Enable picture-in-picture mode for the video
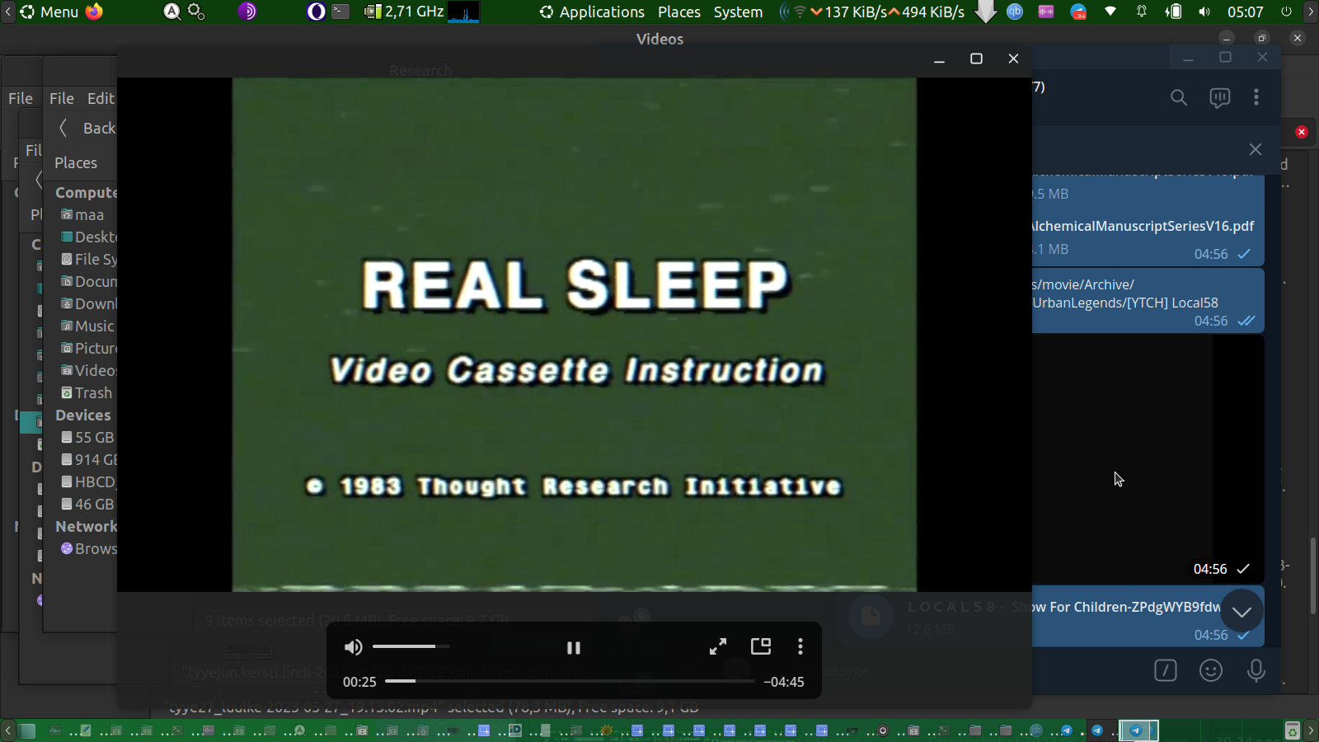 point(761,646)
